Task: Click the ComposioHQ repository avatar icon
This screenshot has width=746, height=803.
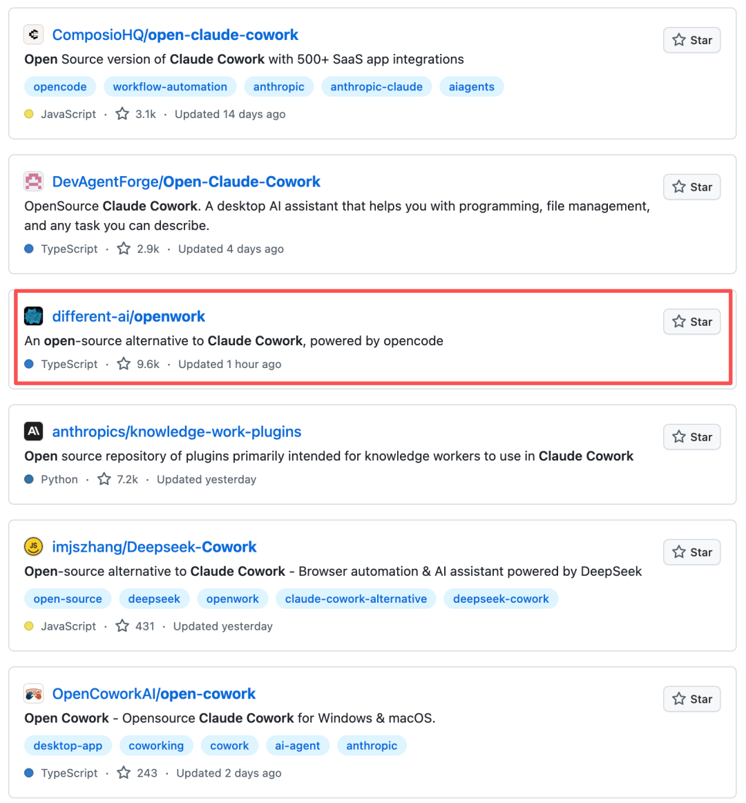Action: click(33, 35)
